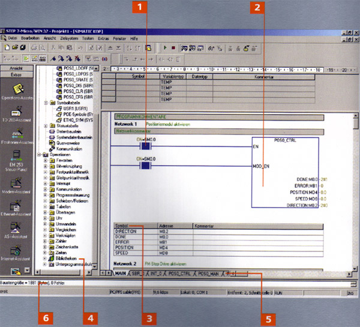Click the Paste clipboard icon
The height and width of the screenshot is (327, 360).
tap(69, 48)
